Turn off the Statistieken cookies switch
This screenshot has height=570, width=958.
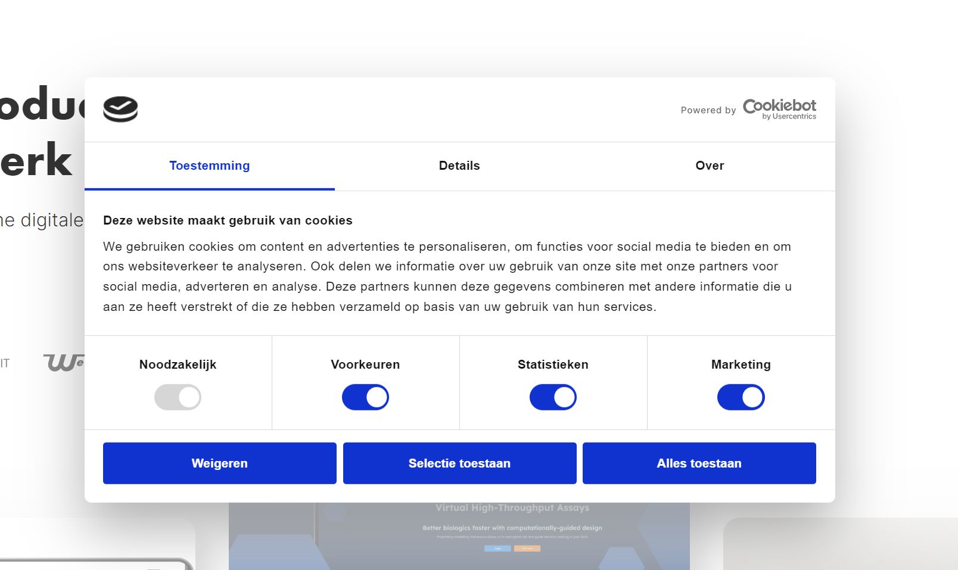point(553,397)
